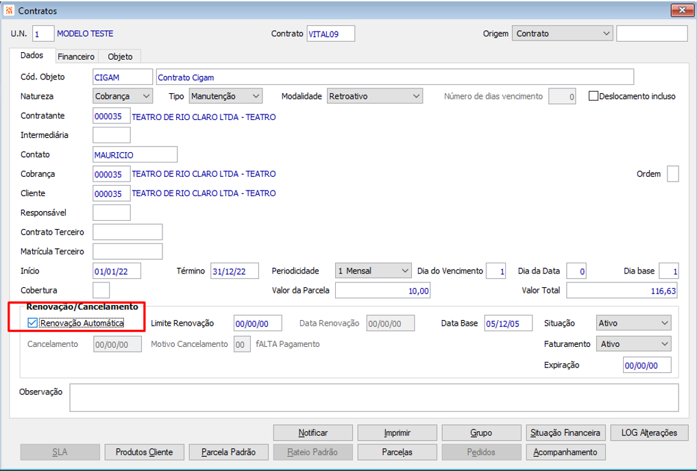This screenshot has height=471, width=697.
Task: Open the Objeto tab
Action: (120, 56)
